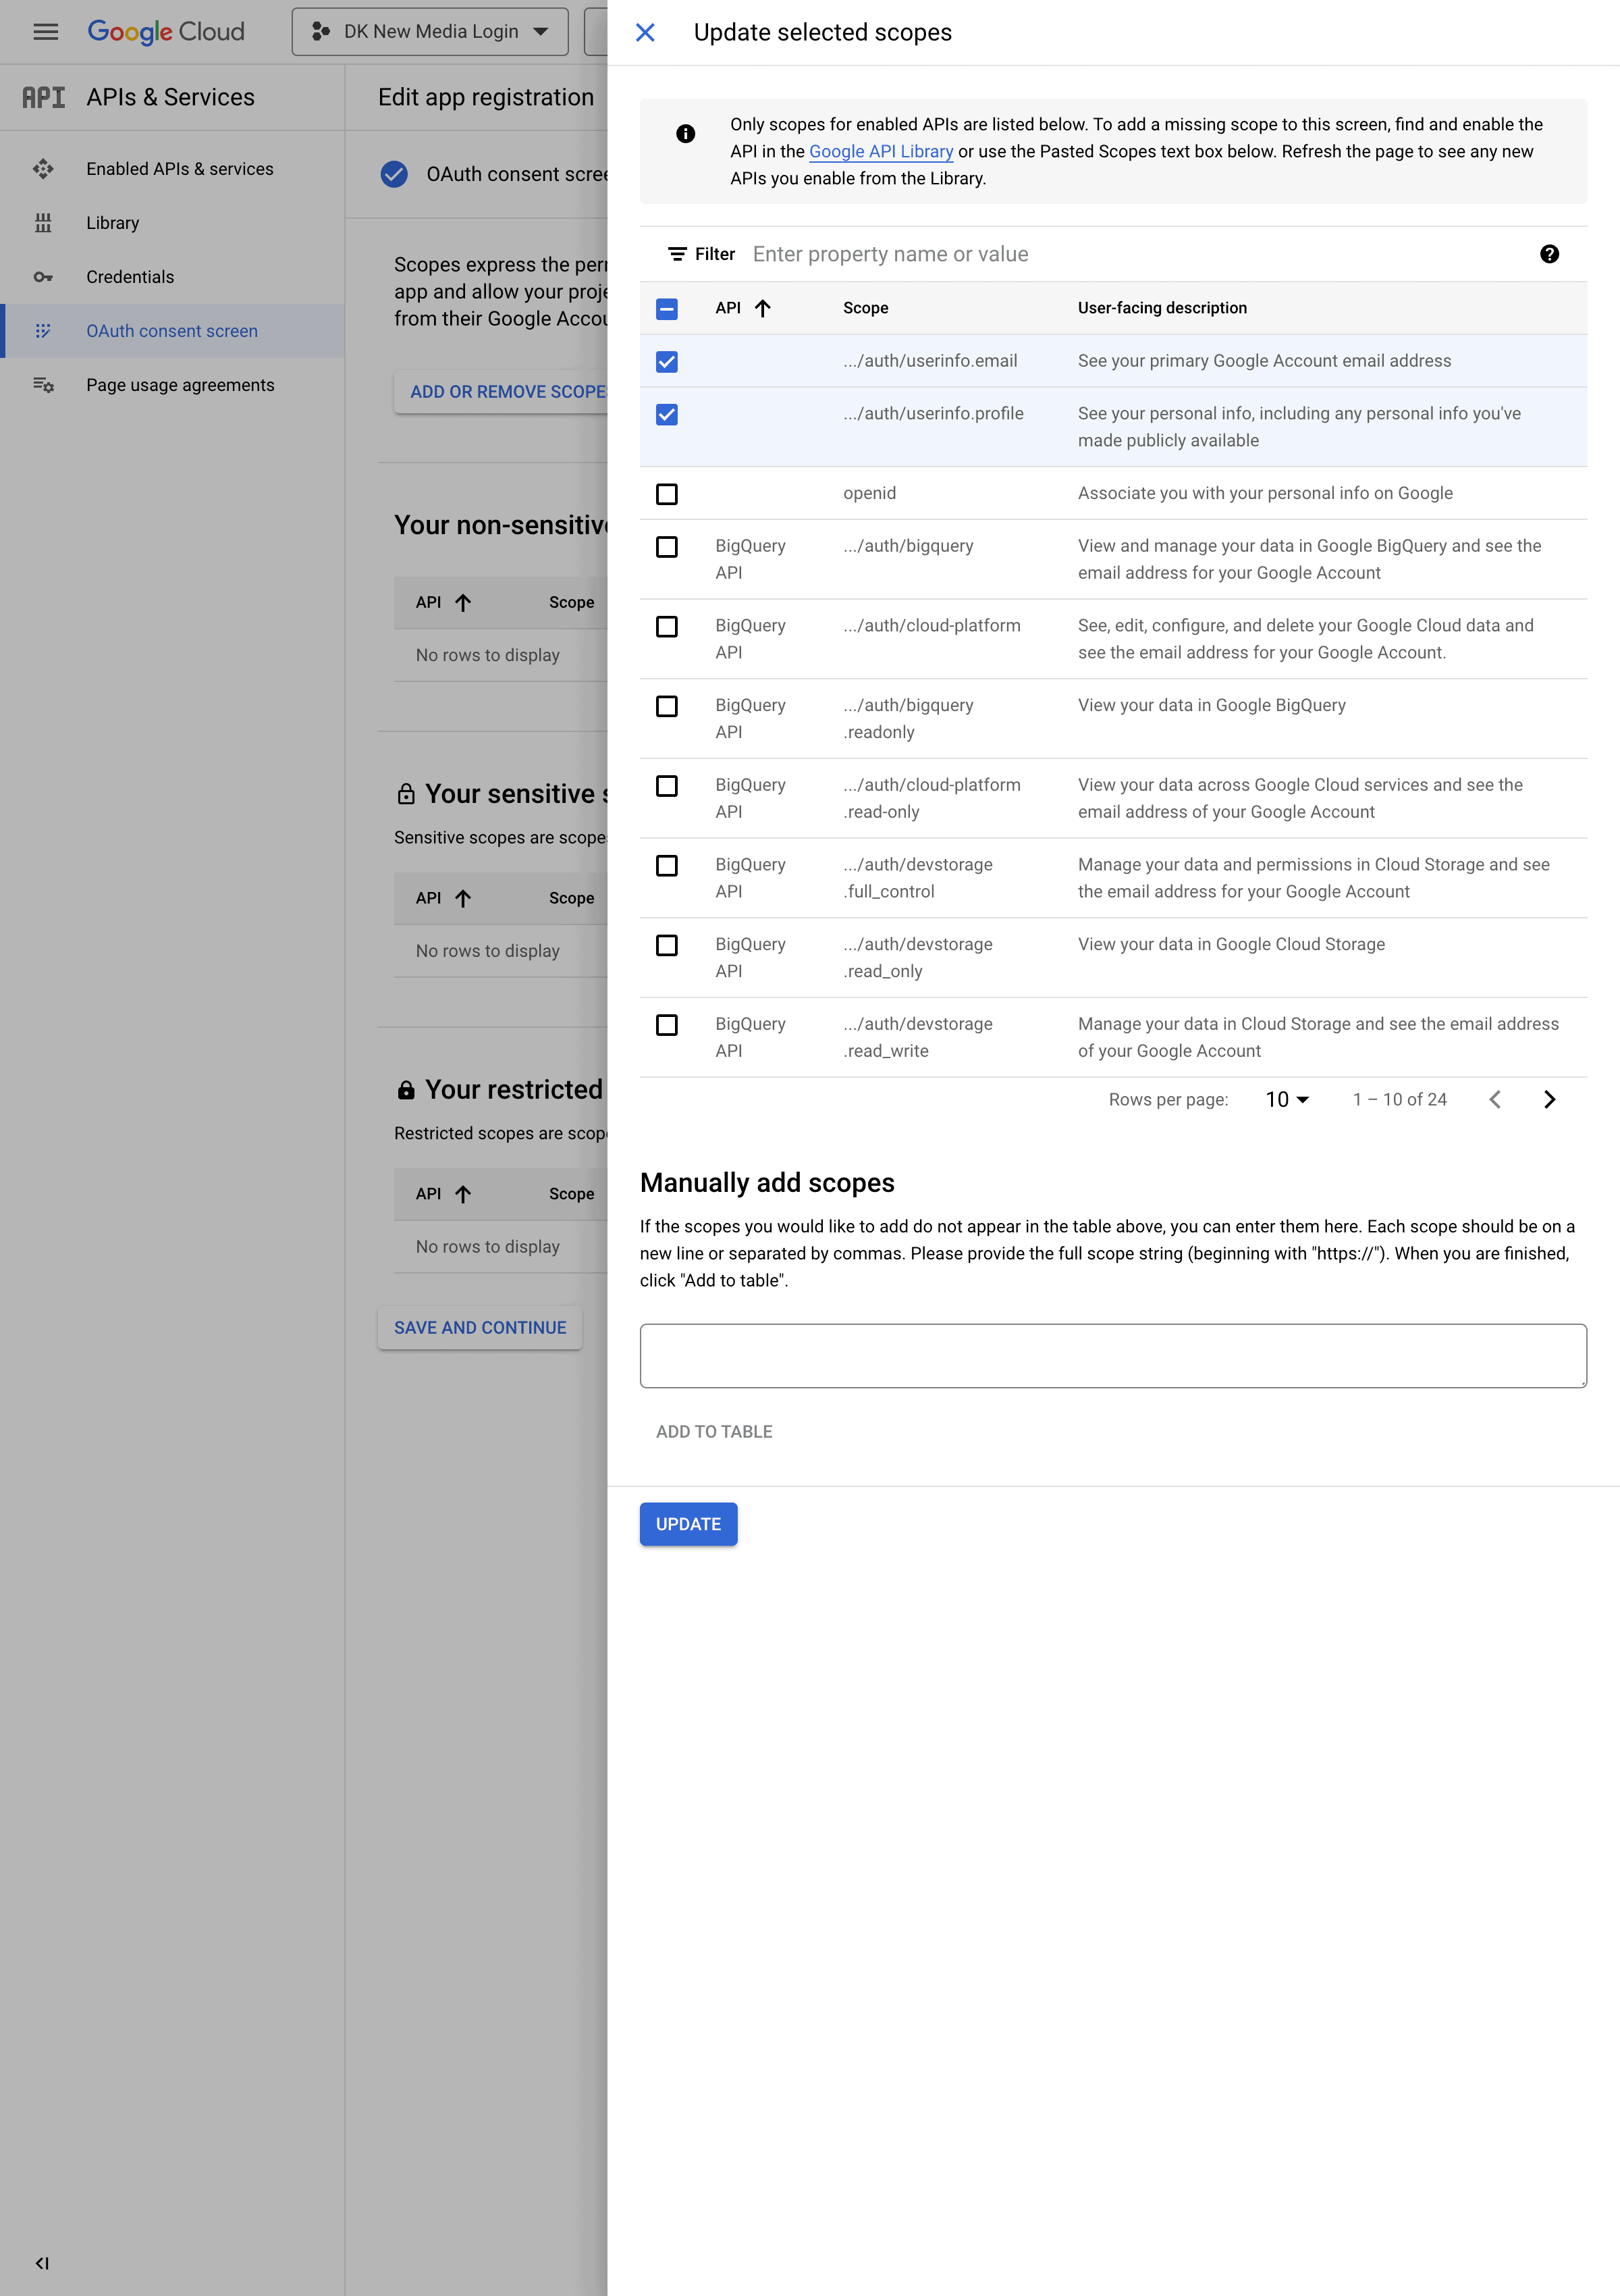The height and width of the screenshot is (2296, 1620).
Task: Check the openid scope checkbox
Action: tap(667, 494)
